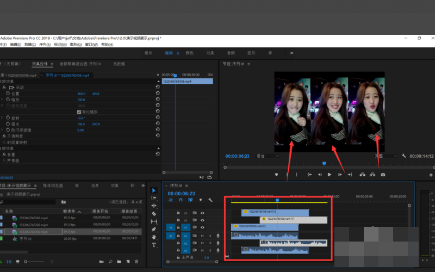Reset 运动 effect parameters
This screenshot has height=272, width=435.
[158, 87]
